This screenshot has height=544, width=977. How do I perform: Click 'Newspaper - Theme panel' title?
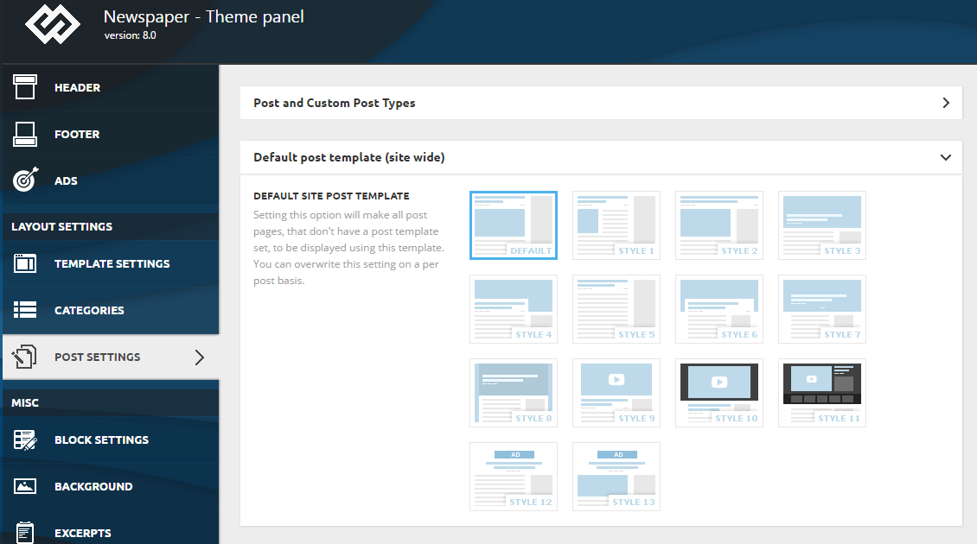(204, 16)
